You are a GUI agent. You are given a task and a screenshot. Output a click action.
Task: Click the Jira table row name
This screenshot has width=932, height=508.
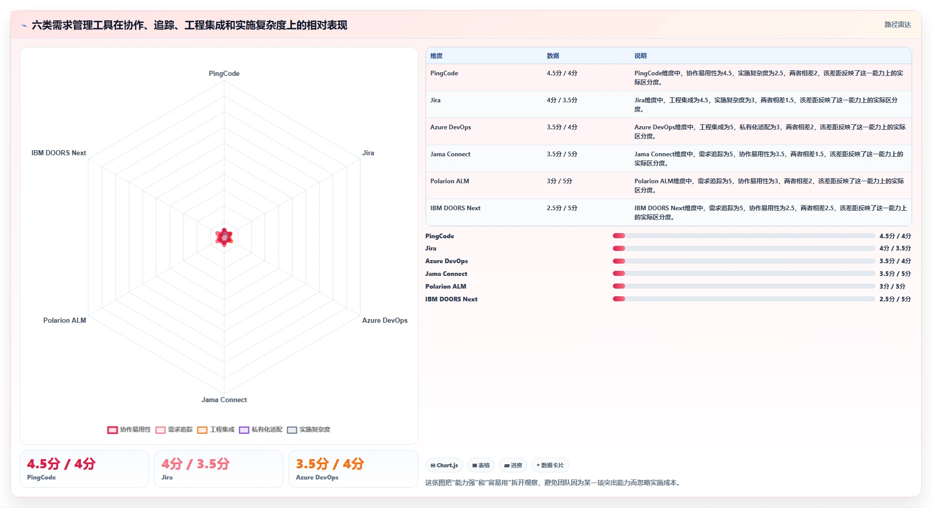[435, 100]
